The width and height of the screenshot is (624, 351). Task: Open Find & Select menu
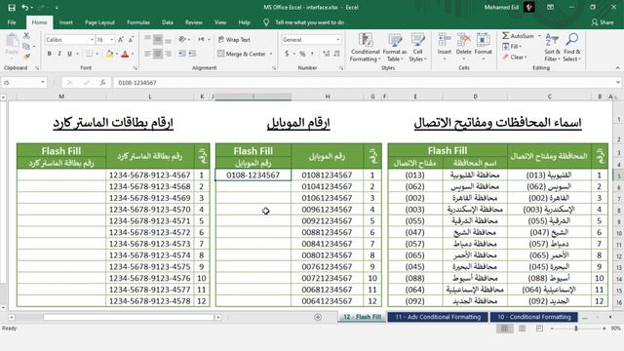coord(572,48)
